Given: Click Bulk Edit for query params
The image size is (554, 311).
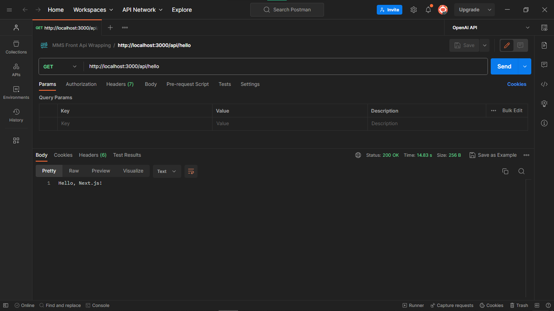Looking at the screenshot, I should pyautogui.click(x=512, y=111).
